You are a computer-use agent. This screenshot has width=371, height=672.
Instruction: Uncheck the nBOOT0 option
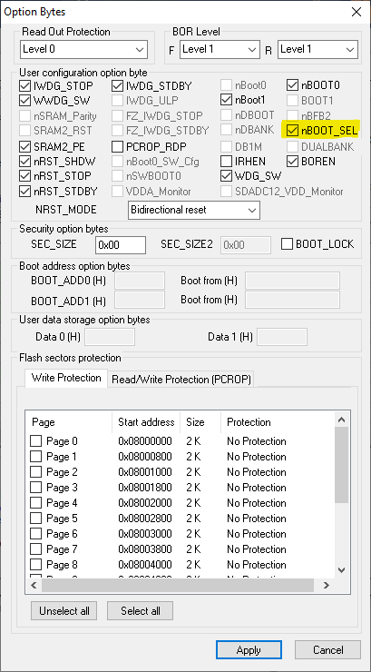[x=293, y=85]
